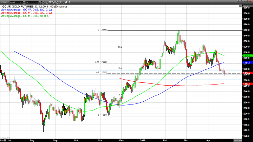Open the D interval dropdown
253x142 pixels.
tap(31, 2)
